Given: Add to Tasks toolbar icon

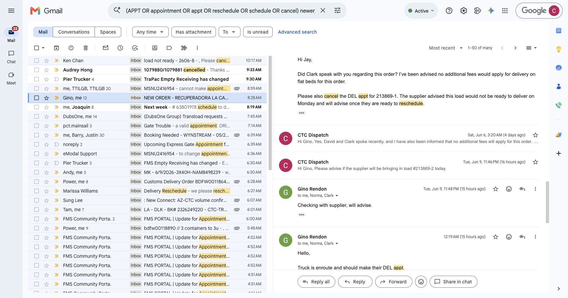Looking at the screenshot, I should click(135, 48).
